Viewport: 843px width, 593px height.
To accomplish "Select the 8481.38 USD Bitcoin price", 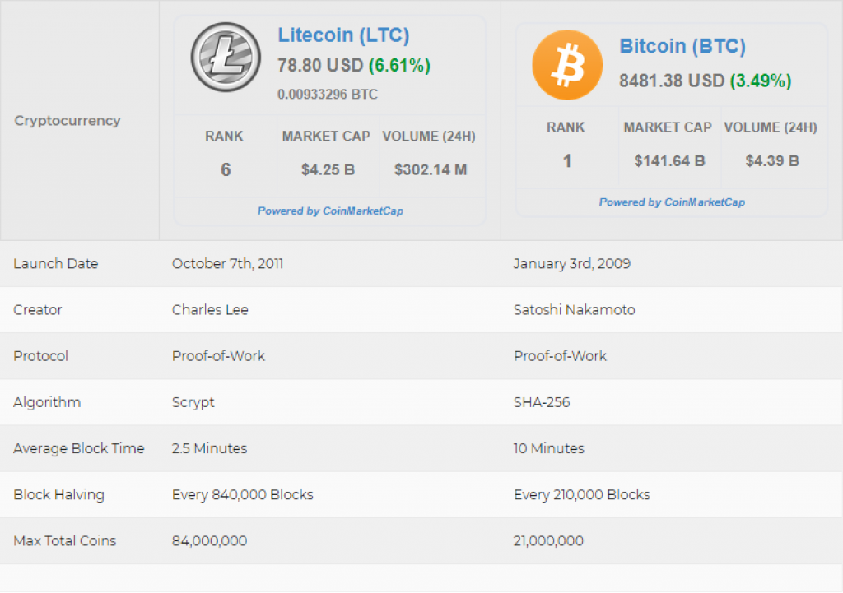I will tap(672, 81).
